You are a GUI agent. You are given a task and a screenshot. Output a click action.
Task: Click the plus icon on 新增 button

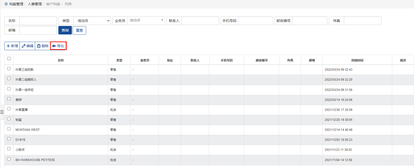coord(8,46)
